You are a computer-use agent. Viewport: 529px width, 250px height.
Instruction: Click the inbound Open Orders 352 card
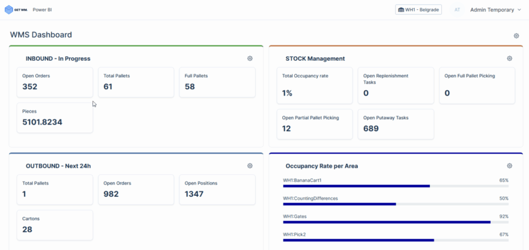tap(55, 82)
